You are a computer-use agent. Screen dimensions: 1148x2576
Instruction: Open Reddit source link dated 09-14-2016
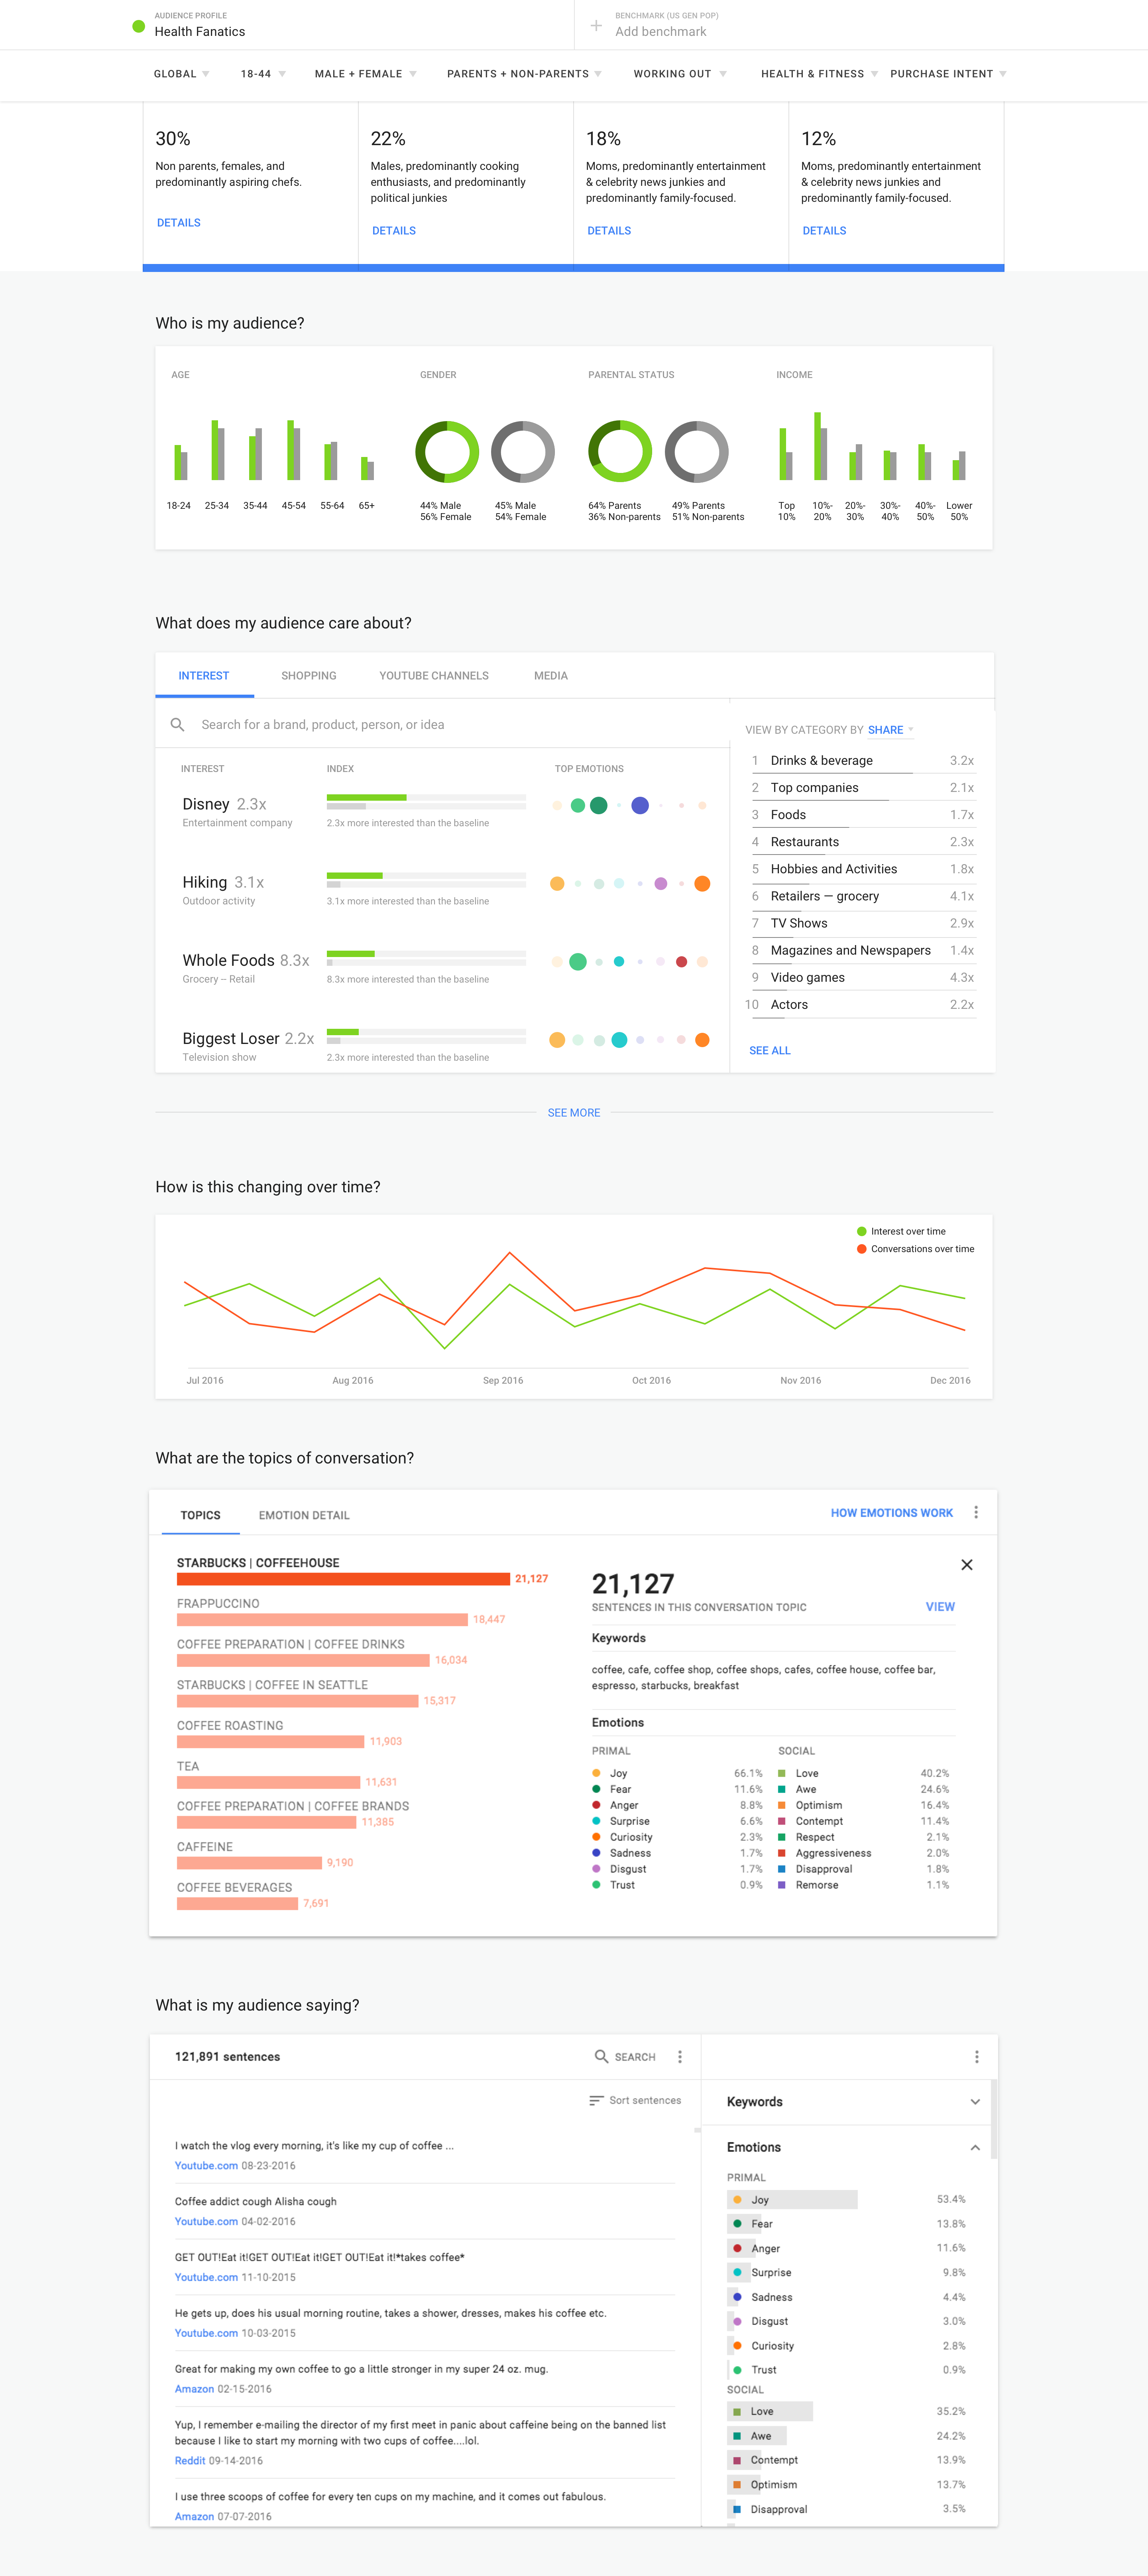pos(190,2461)
